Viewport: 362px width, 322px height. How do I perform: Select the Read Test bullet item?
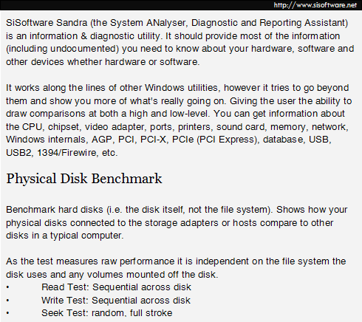coord(116,287)
